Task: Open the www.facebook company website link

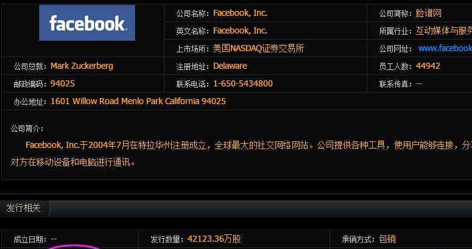Action: (x=445, y=48)
